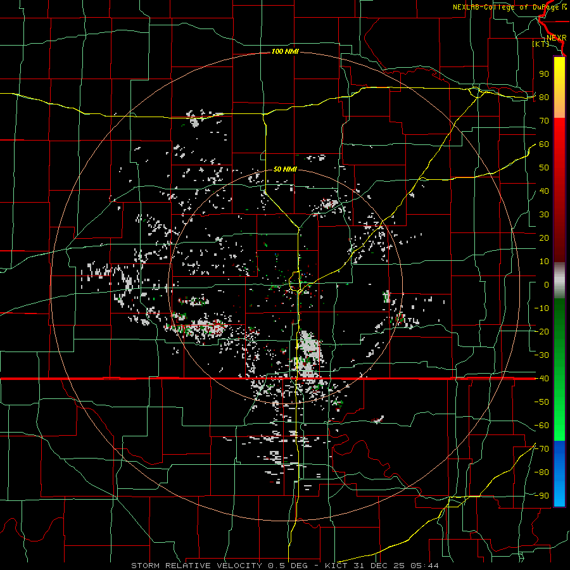
Task: Click the "40" velocity scale label
Action: [544, 191]
